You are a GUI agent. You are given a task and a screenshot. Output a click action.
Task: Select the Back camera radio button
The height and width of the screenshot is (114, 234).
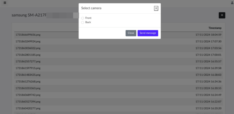[x=83, y=23]
